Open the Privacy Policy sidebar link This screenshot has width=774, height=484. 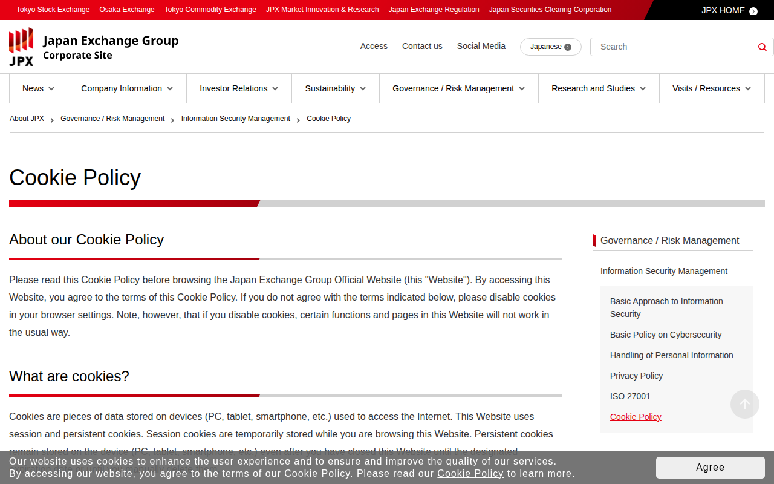pyautogui.click(x=636, y=376)
